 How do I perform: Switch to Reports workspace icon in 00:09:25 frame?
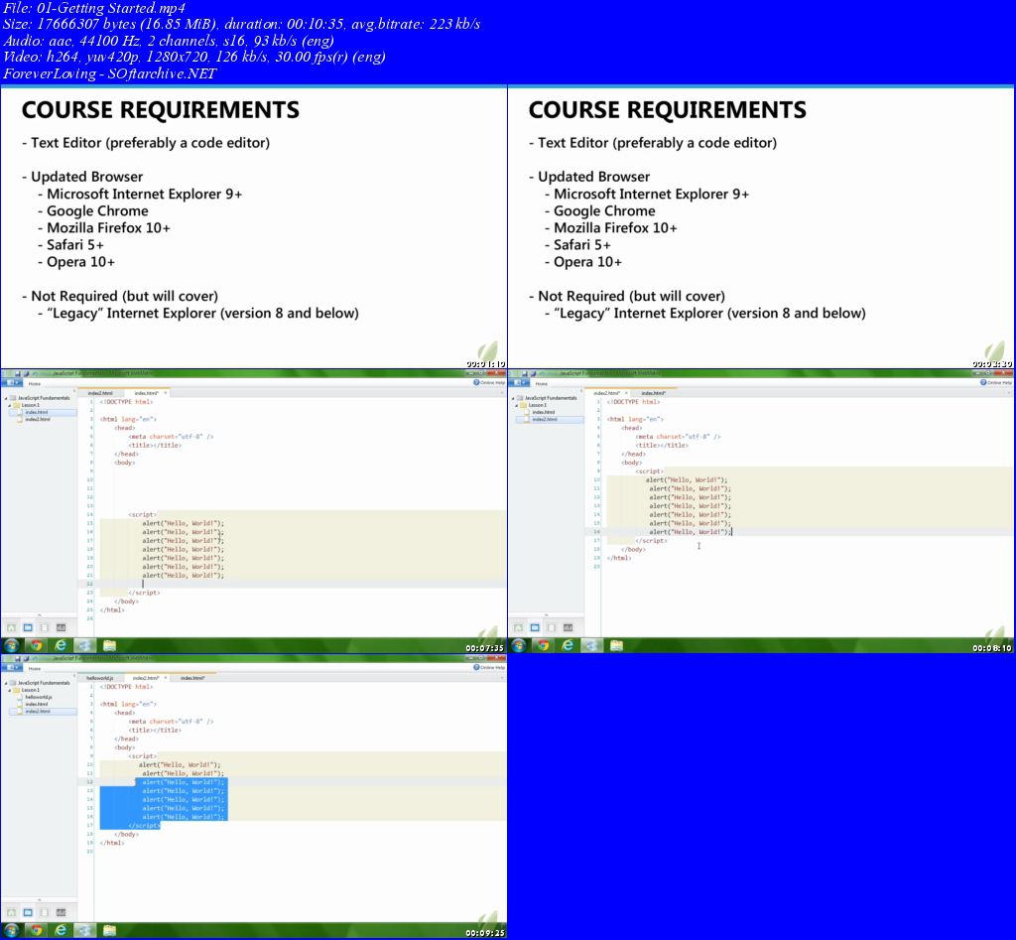click(x=61, y=912)
